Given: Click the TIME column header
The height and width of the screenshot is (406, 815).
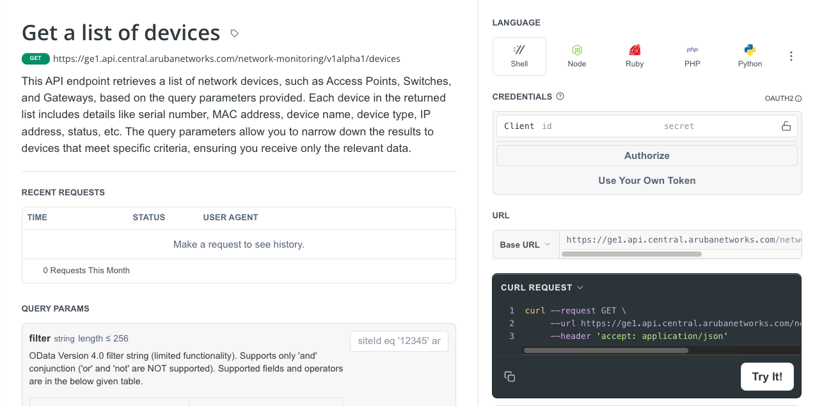Looking at the screenshot, I should [37, 217].
